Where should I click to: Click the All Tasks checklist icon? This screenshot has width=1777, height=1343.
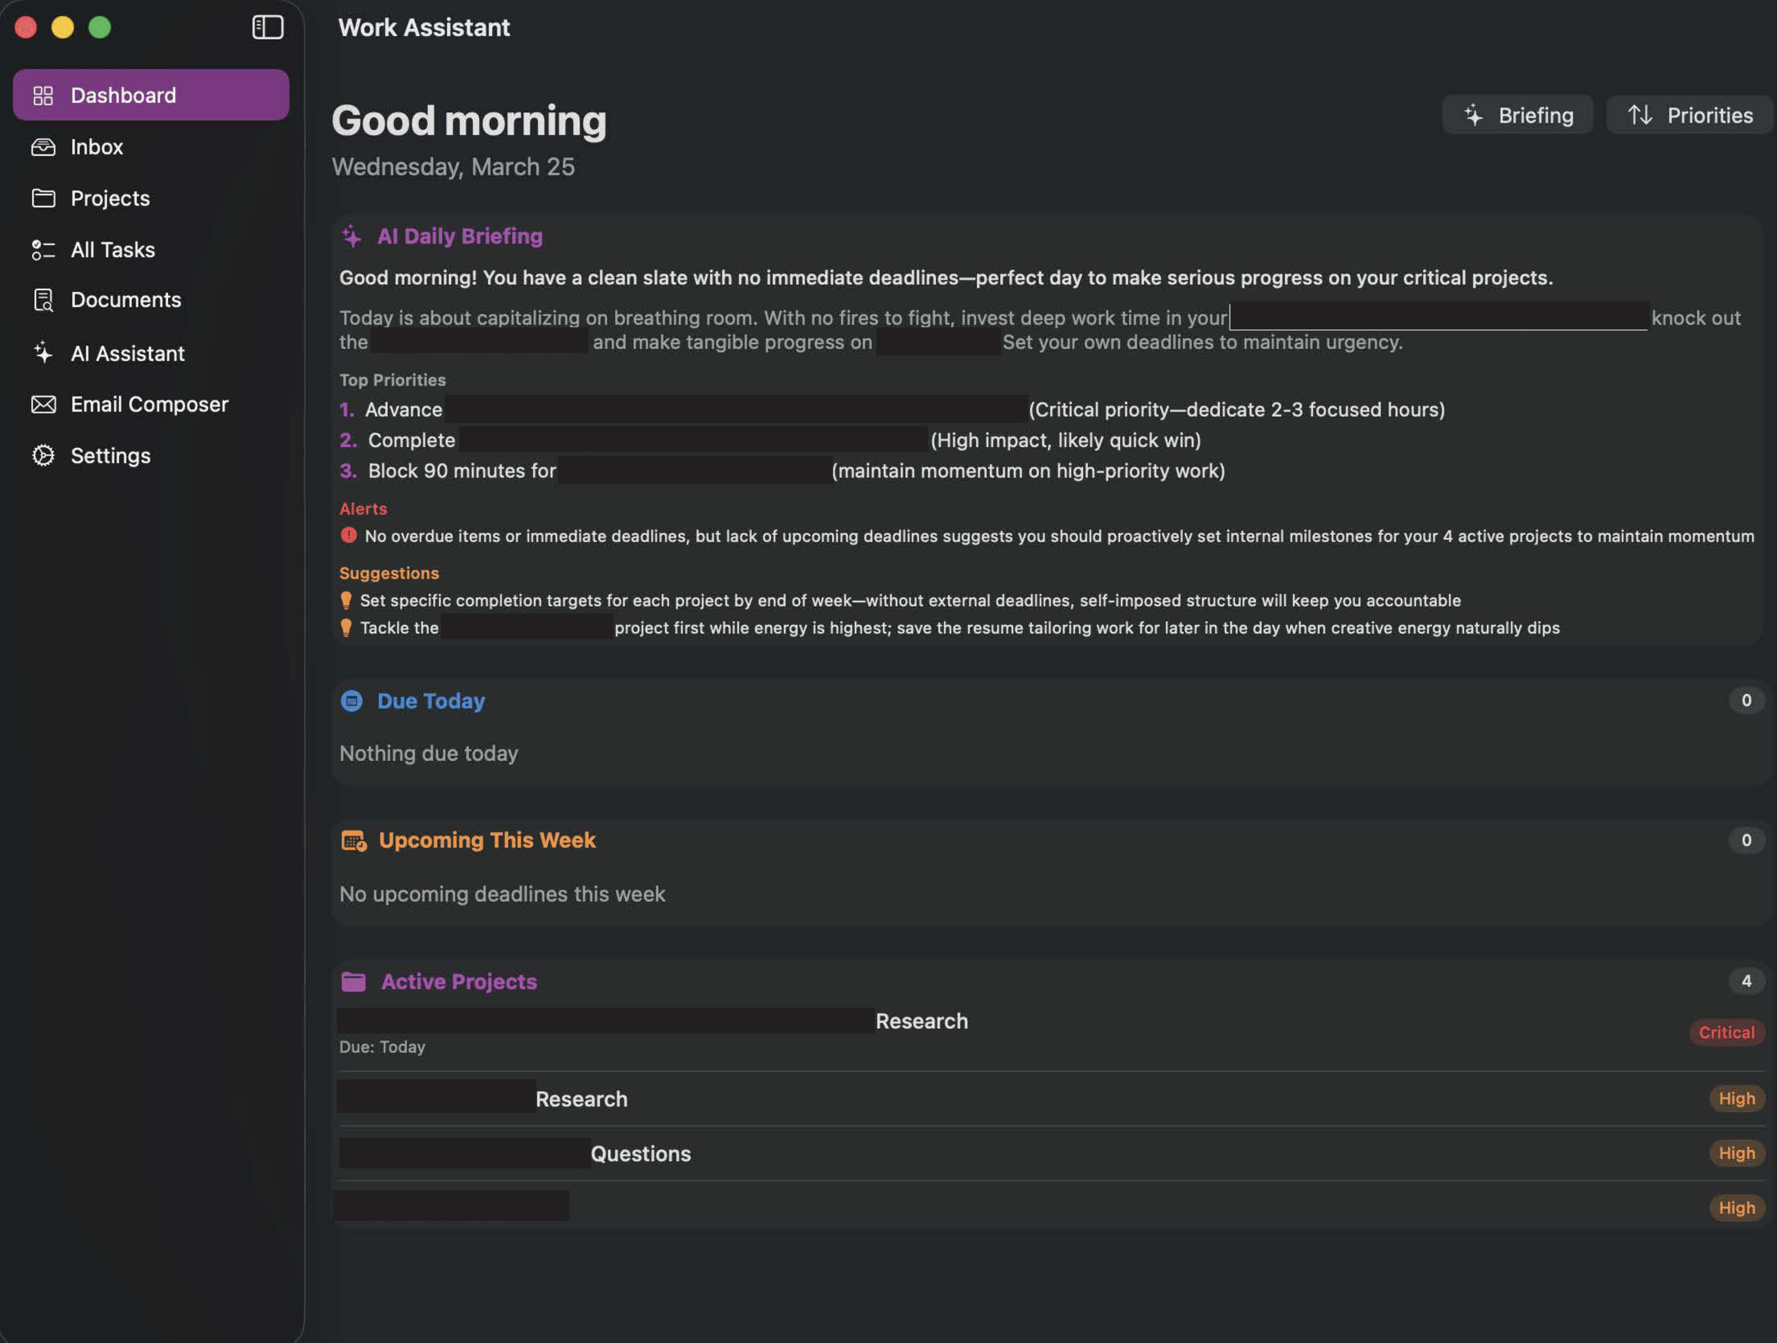click(x=43, y=250)
